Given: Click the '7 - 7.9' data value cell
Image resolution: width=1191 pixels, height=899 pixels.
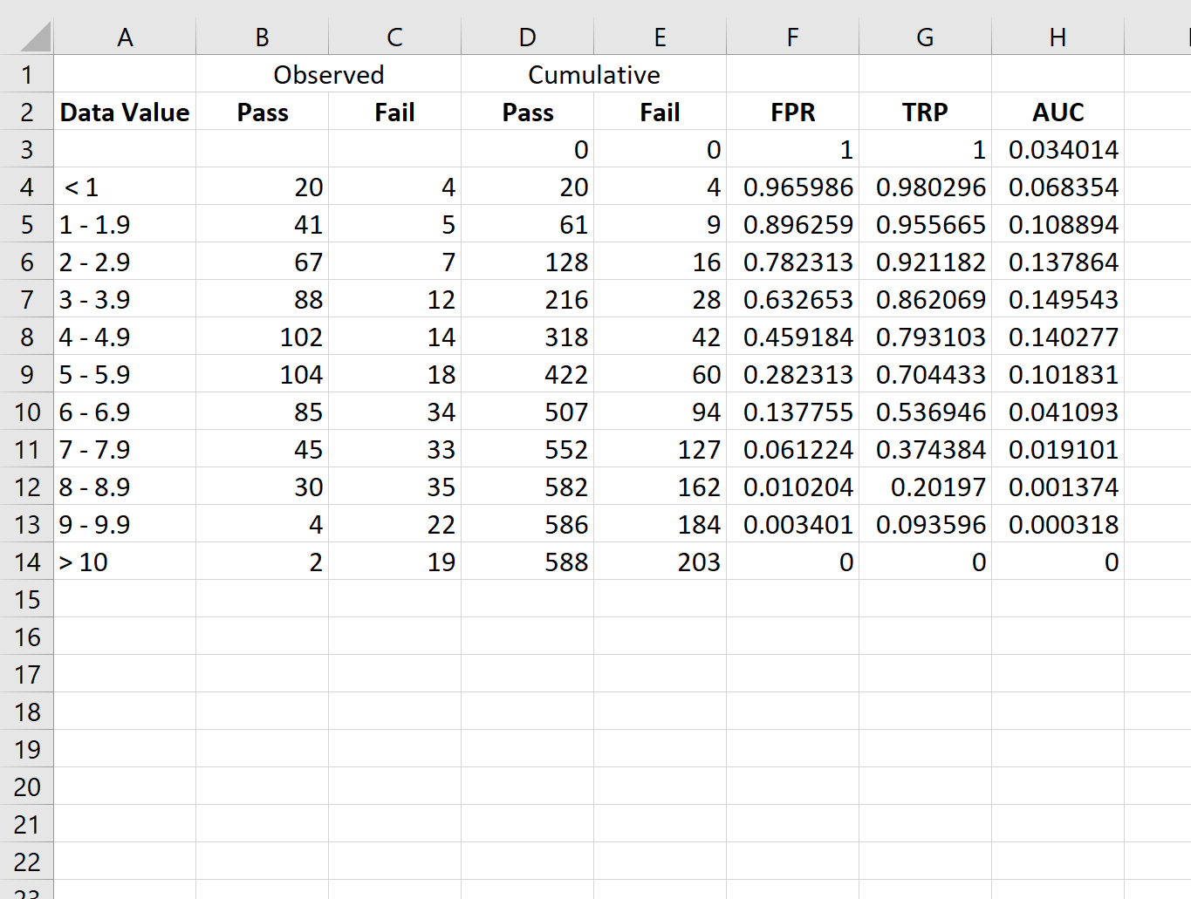Looking at the screenshot, I should coord(125,449).
